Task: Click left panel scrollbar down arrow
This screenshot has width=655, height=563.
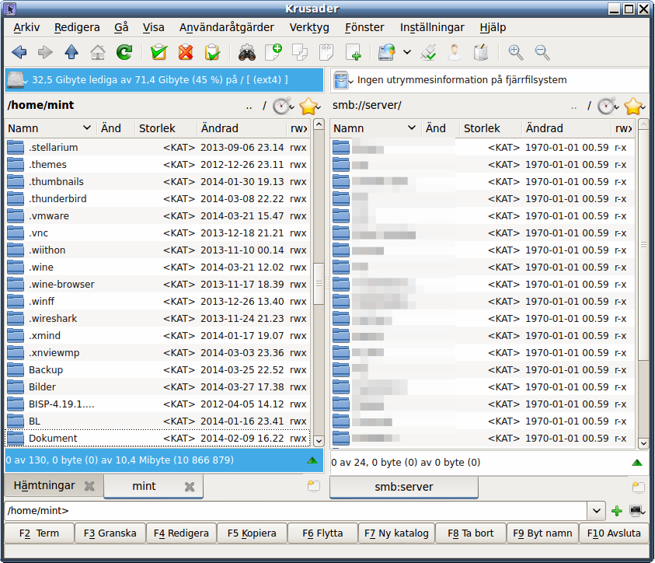Action: [x=319, y=442]
